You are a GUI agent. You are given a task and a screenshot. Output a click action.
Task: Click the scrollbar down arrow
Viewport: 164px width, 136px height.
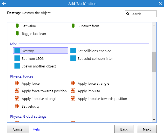click(154, 120)
